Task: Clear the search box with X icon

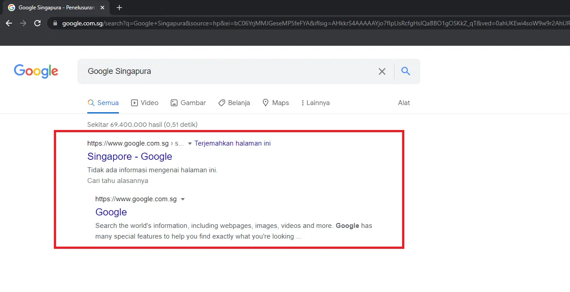Action: [382, 71]
